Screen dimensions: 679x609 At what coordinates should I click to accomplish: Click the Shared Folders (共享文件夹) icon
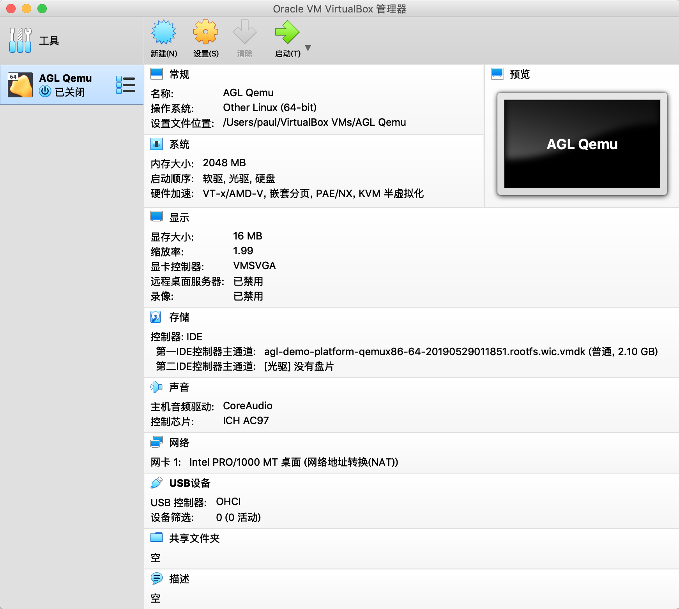point(157,538)
